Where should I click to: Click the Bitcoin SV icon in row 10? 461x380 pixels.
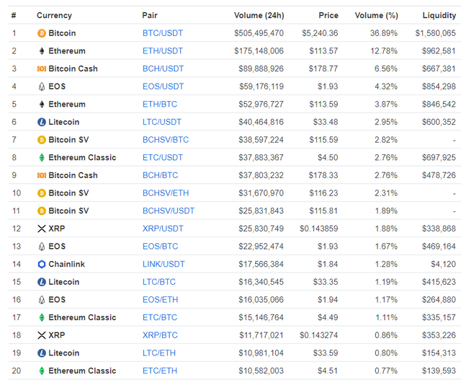point(42,193)
